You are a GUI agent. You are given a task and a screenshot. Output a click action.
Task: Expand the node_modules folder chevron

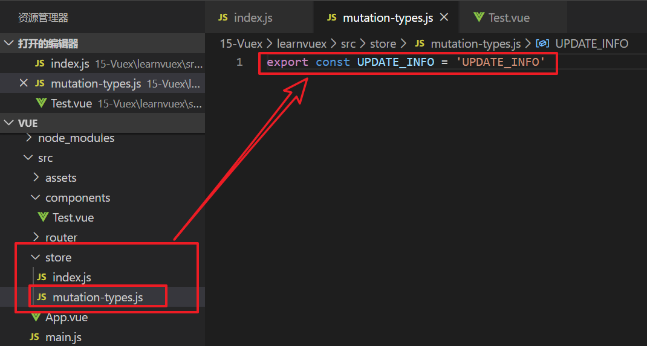click(28, 138)
